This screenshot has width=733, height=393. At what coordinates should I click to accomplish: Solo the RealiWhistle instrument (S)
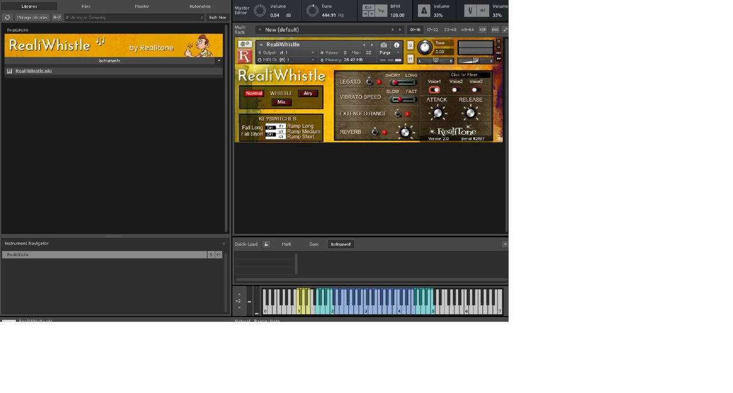tap(410, 45)
